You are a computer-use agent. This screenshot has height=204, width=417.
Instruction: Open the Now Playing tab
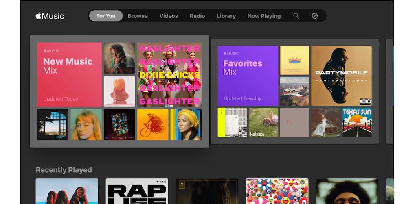tap(264, 16)
